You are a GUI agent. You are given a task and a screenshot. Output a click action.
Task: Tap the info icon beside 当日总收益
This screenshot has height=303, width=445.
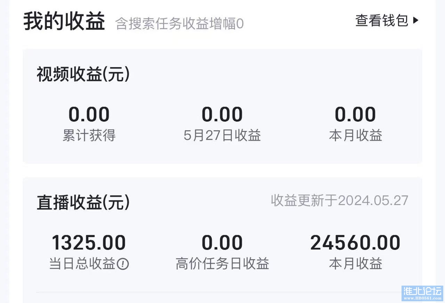[123, 264]
